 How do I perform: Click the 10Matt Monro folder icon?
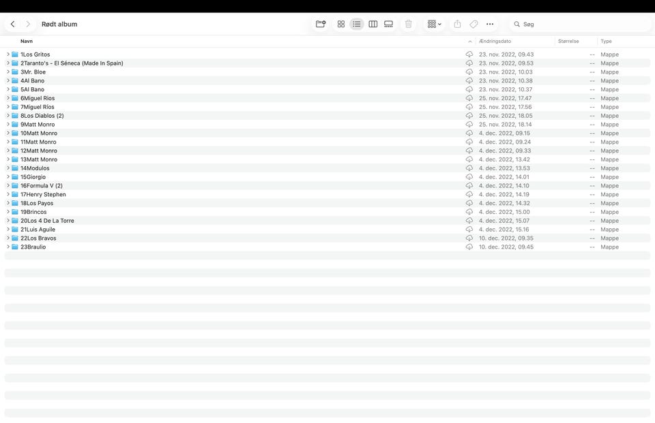(x=15, y=133)
